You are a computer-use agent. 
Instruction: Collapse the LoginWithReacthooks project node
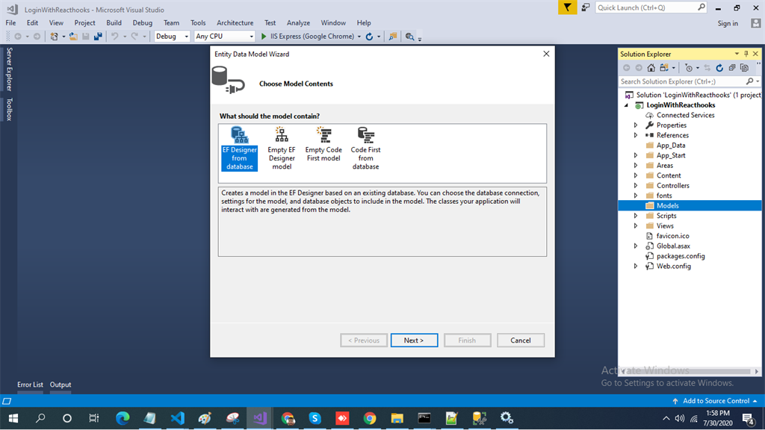(x=627, y=105)
